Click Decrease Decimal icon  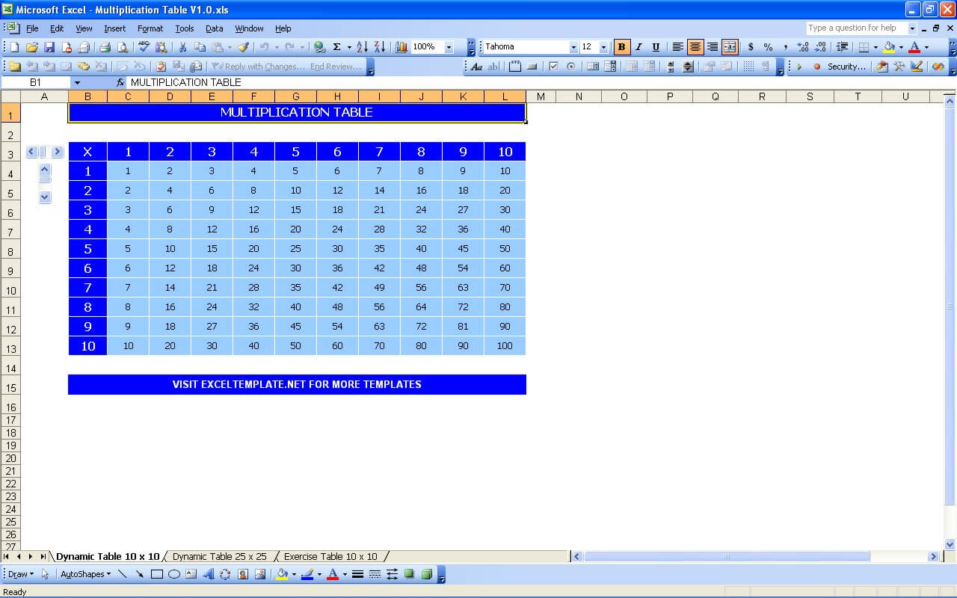click(x=820, y=47)
